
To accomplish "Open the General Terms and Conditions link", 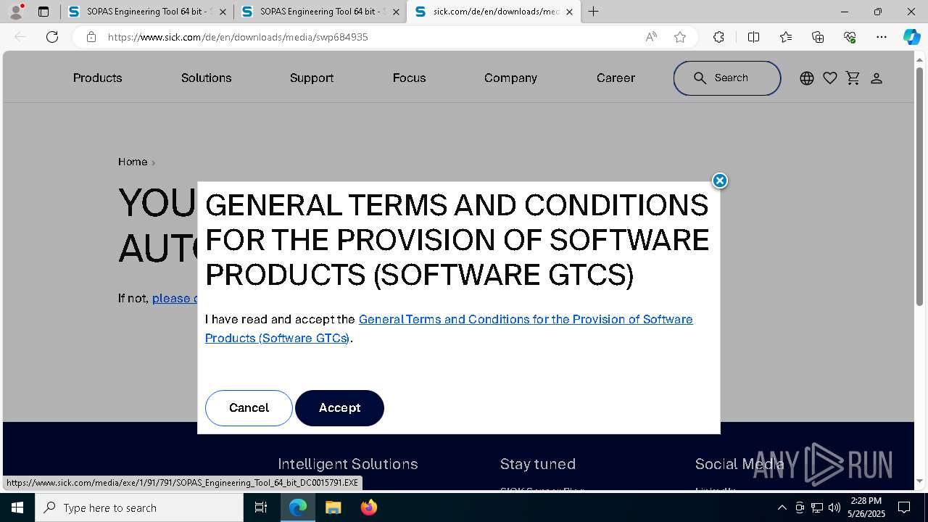I will click(449, 328).
